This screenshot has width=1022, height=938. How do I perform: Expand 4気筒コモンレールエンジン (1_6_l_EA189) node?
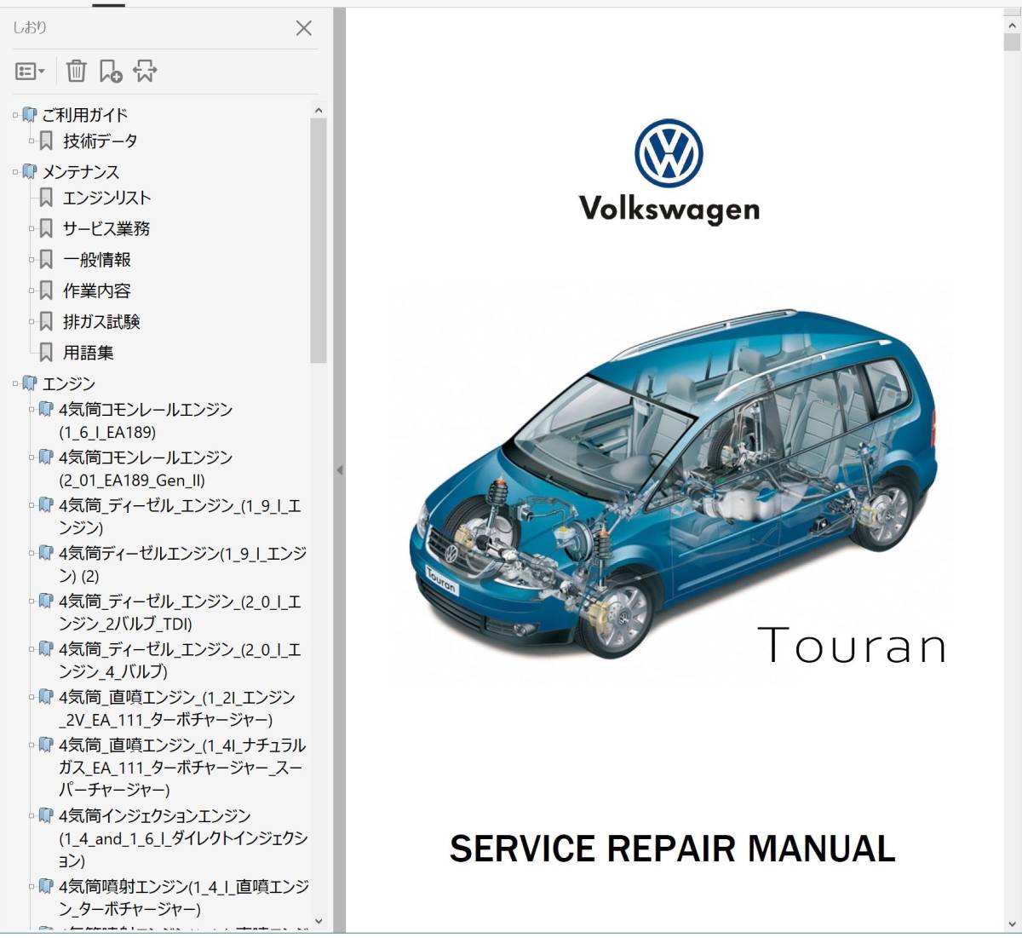pyautogui.click(x=32, y=410)
